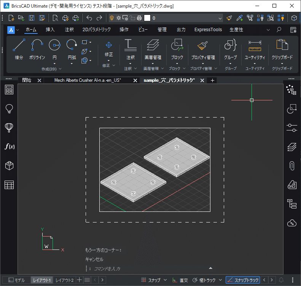The height and width of the screenshot is (286, 301).
Task: Switch to Mech Alberts Crusher document tab
Action: (88, 80)
